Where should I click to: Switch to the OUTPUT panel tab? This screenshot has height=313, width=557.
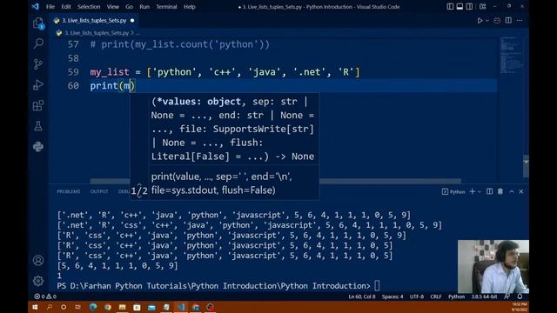click(x=99, y=191)
